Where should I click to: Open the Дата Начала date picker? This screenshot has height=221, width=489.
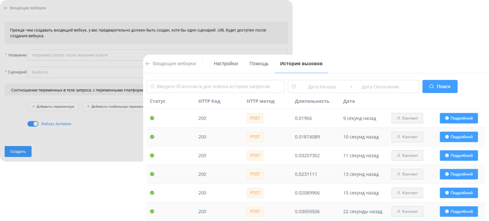[322, 87]
